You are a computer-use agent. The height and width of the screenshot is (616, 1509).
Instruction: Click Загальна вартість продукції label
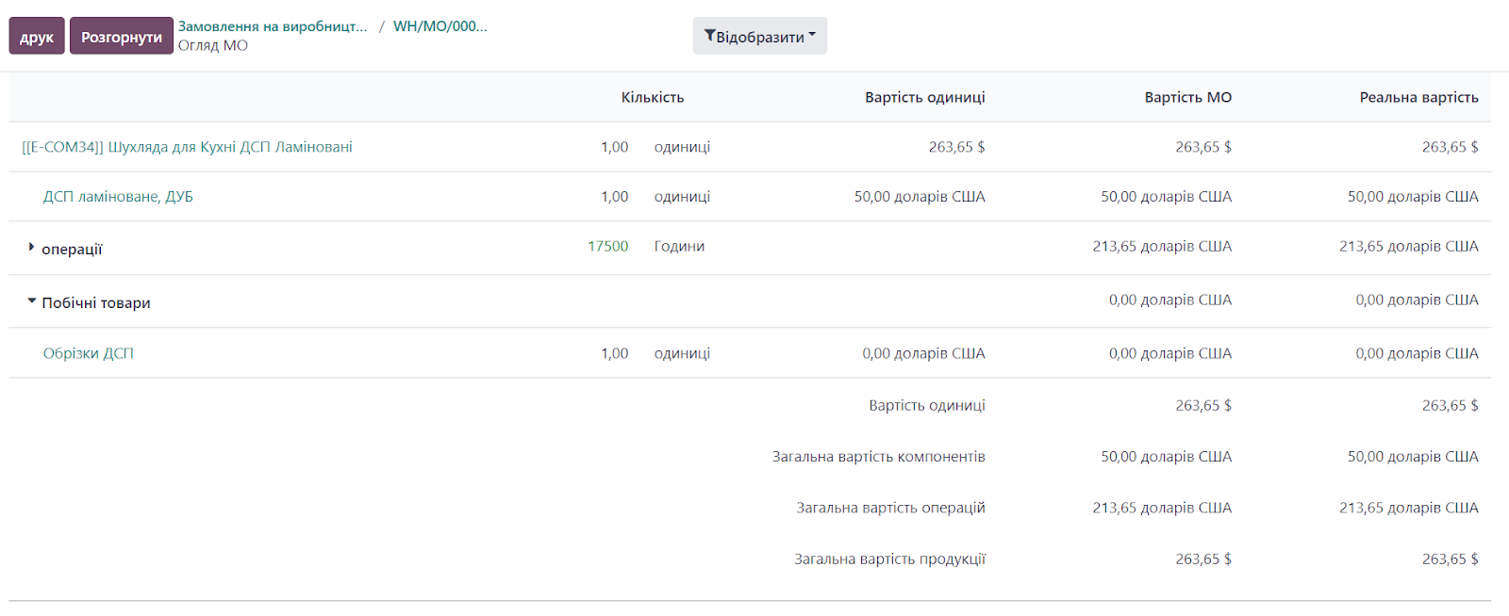pyautogui.click(x=890, y=559)
